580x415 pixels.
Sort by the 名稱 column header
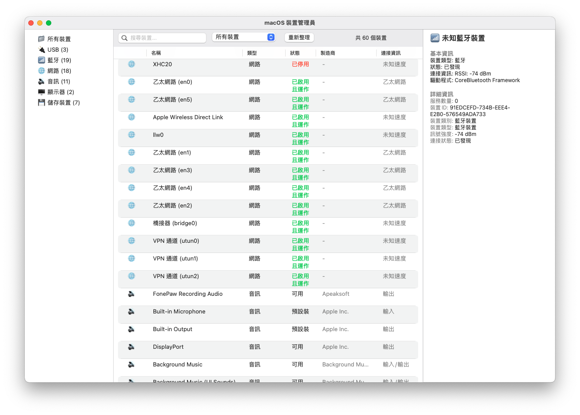point(156,53)
